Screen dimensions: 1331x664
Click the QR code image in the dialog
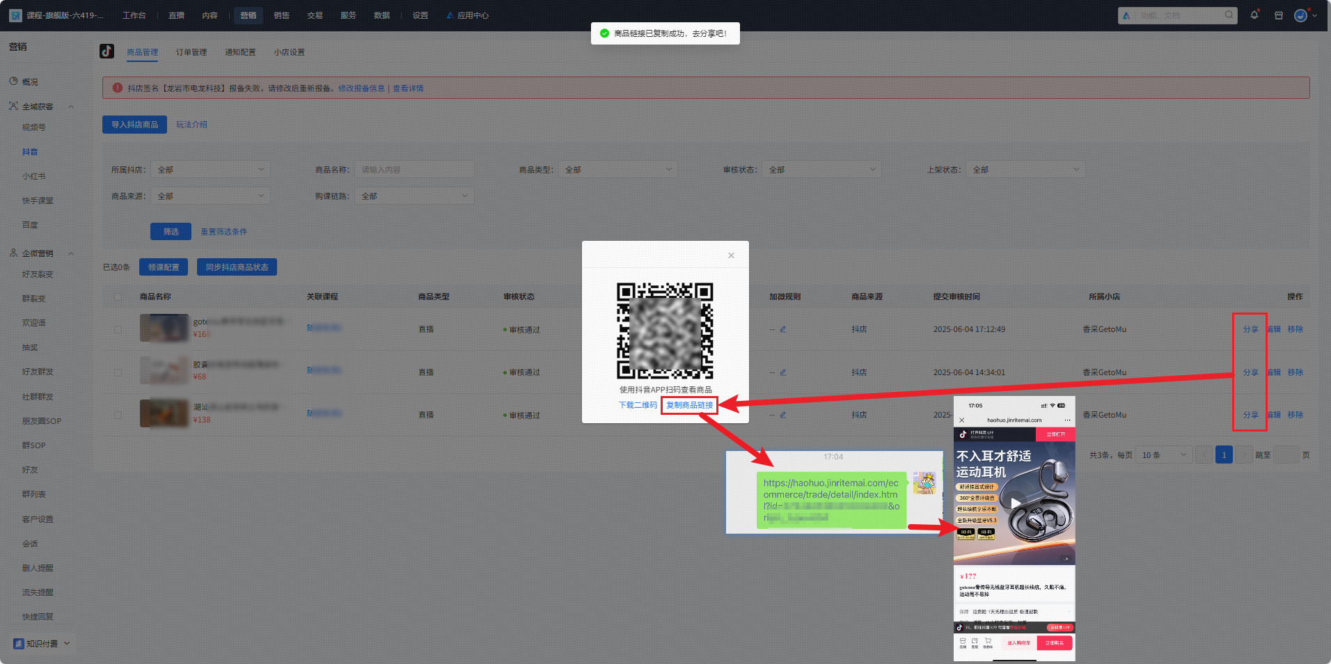[665, 331]
